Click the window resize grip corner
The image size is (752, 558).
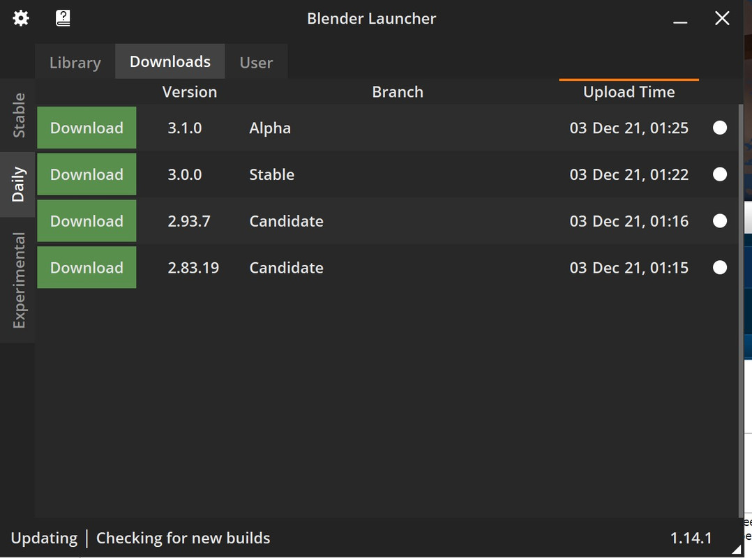pyautogui.click(x=737, y=550)
